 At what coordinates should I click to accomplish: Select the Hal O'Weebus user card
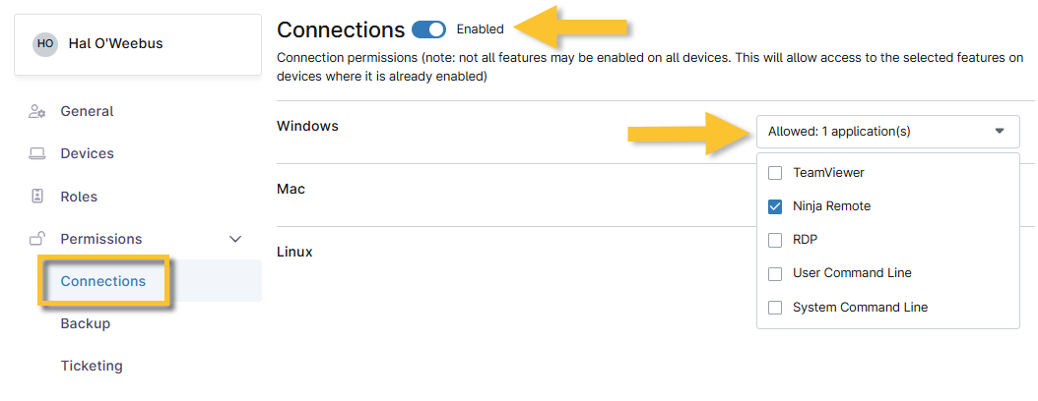tap(138, 44)
